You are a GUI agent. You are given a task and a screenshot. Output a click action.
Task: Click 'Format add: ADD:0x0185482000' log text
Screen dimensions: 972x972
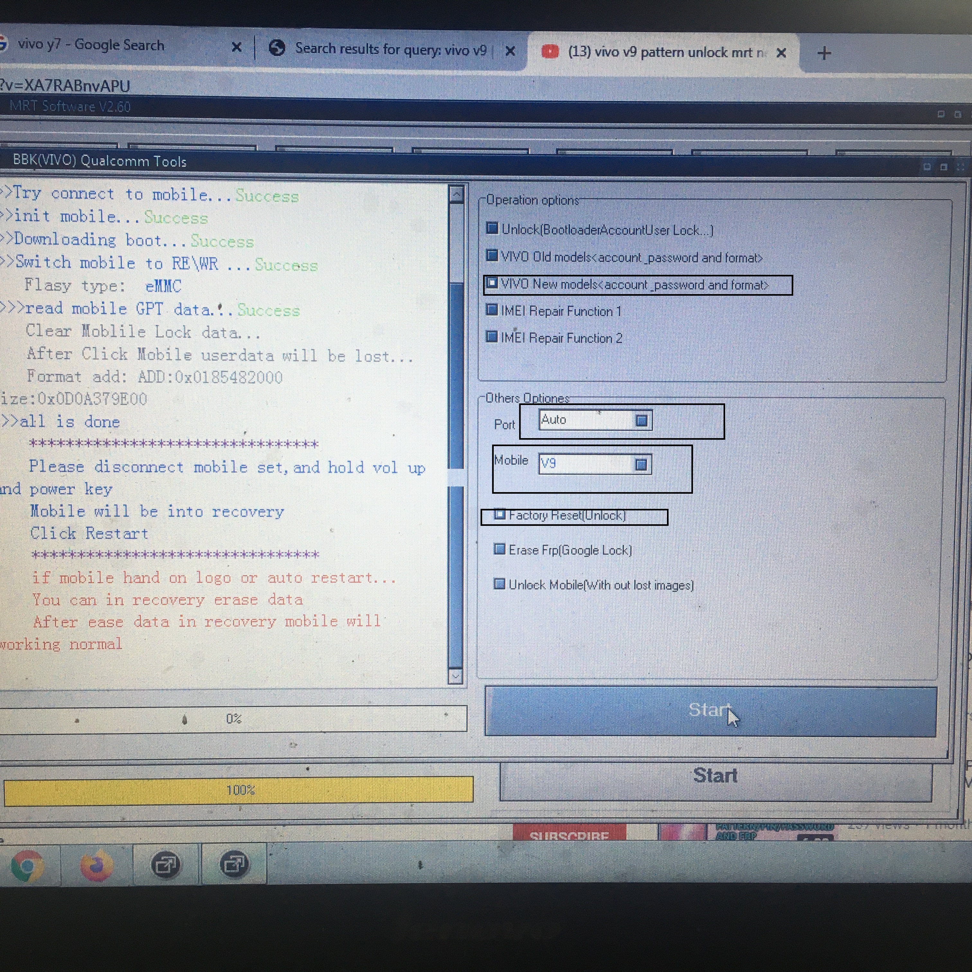click(x=155, y=377)
